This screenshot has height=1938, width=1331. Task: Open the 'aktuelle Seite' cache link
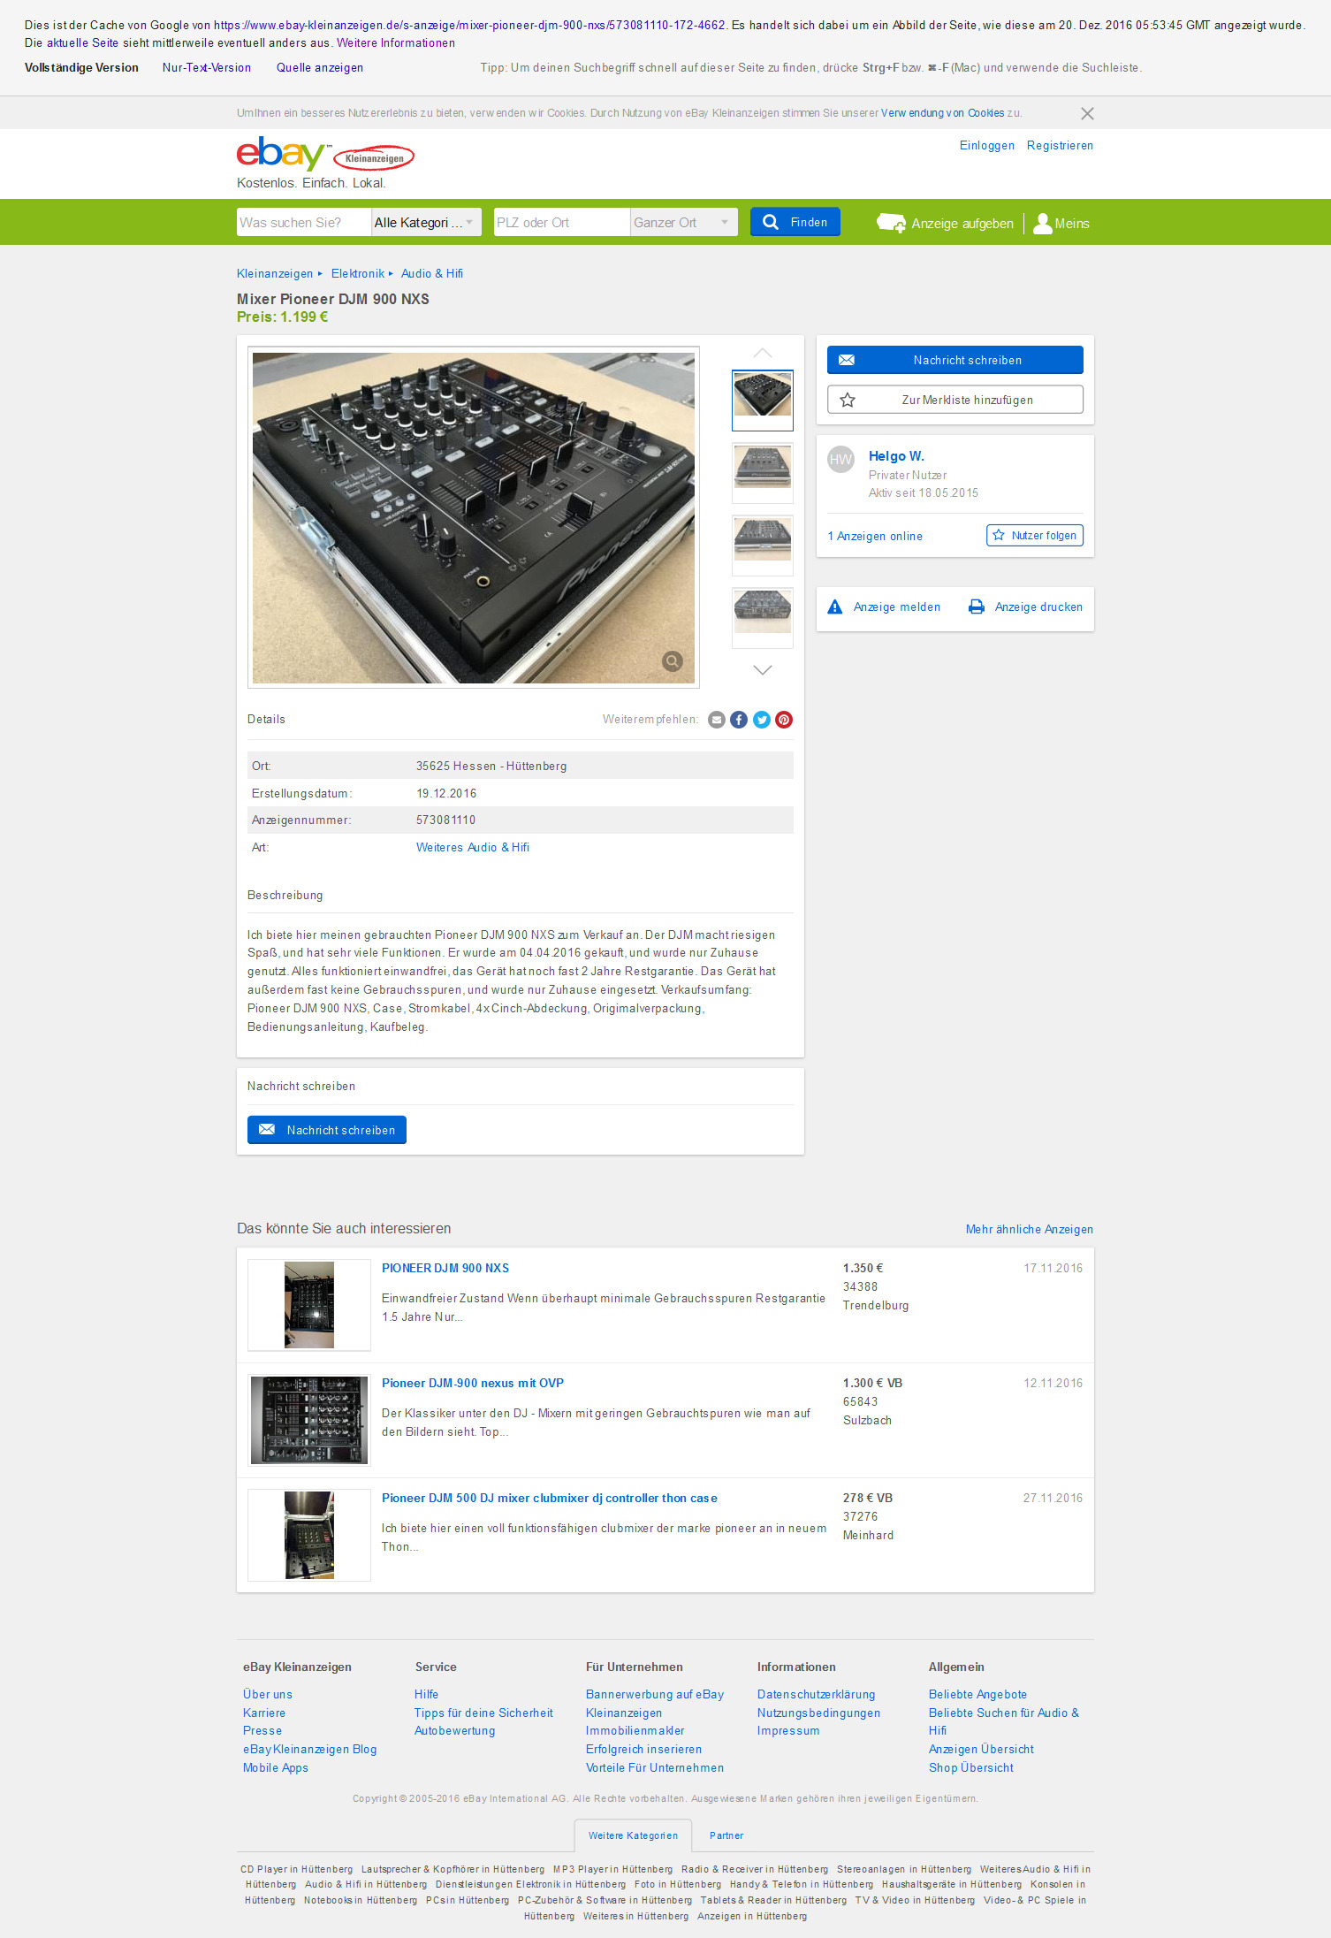82,42
